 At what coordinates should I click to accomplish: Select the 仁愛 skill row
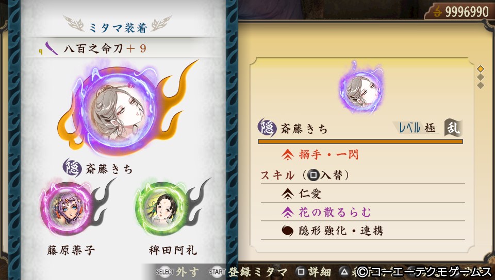pyautogui.click(x=362, y=194)
